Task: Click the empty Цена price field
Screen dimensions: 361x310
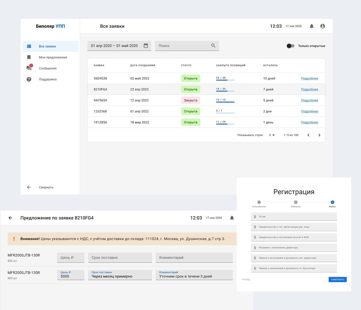Action: [71, 258]
